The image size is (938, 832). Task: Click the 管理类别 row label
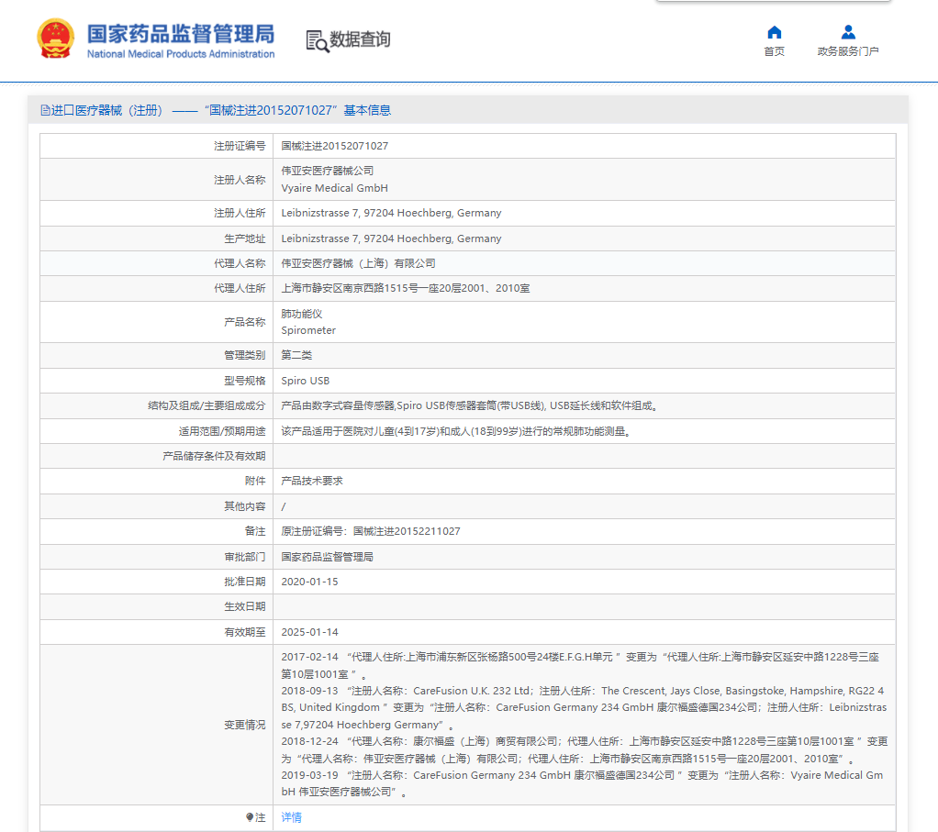coord(245,355)
